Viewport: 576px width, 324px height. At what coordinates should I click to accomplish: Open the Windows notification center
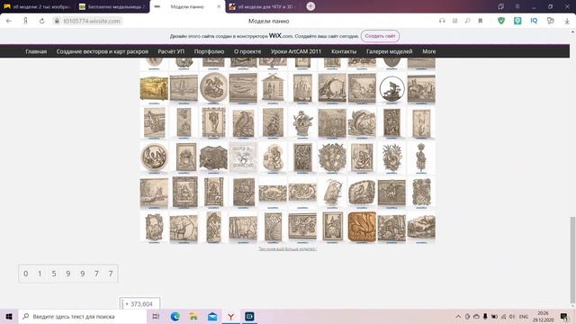pos(564,316)
